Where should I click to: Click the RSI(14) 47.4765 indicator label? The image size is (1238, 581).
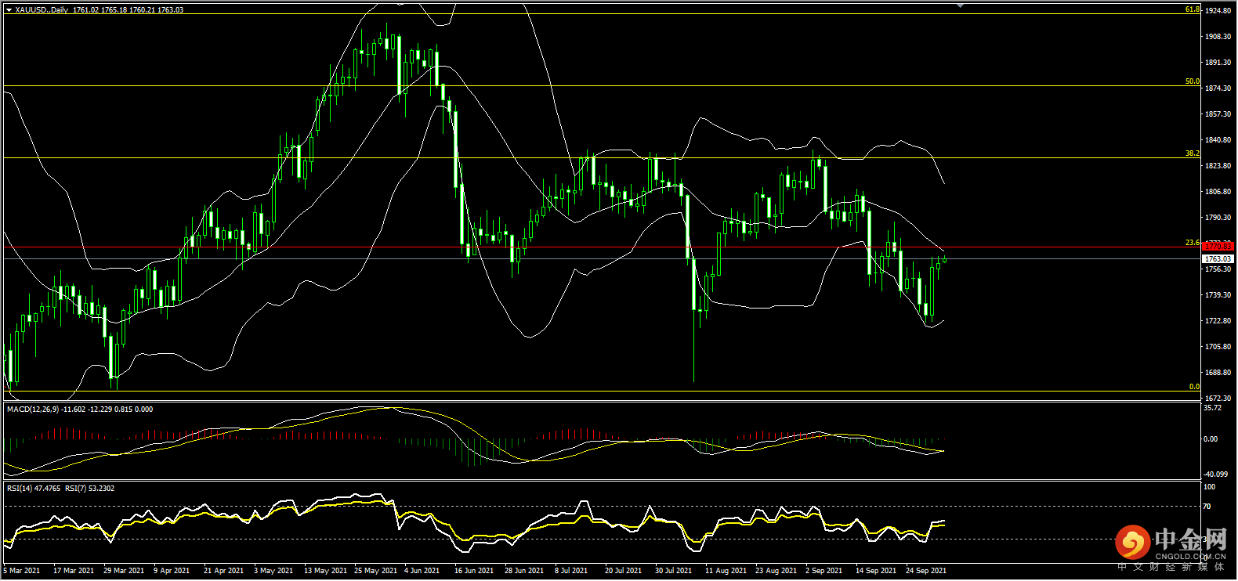tap(34, 489)
